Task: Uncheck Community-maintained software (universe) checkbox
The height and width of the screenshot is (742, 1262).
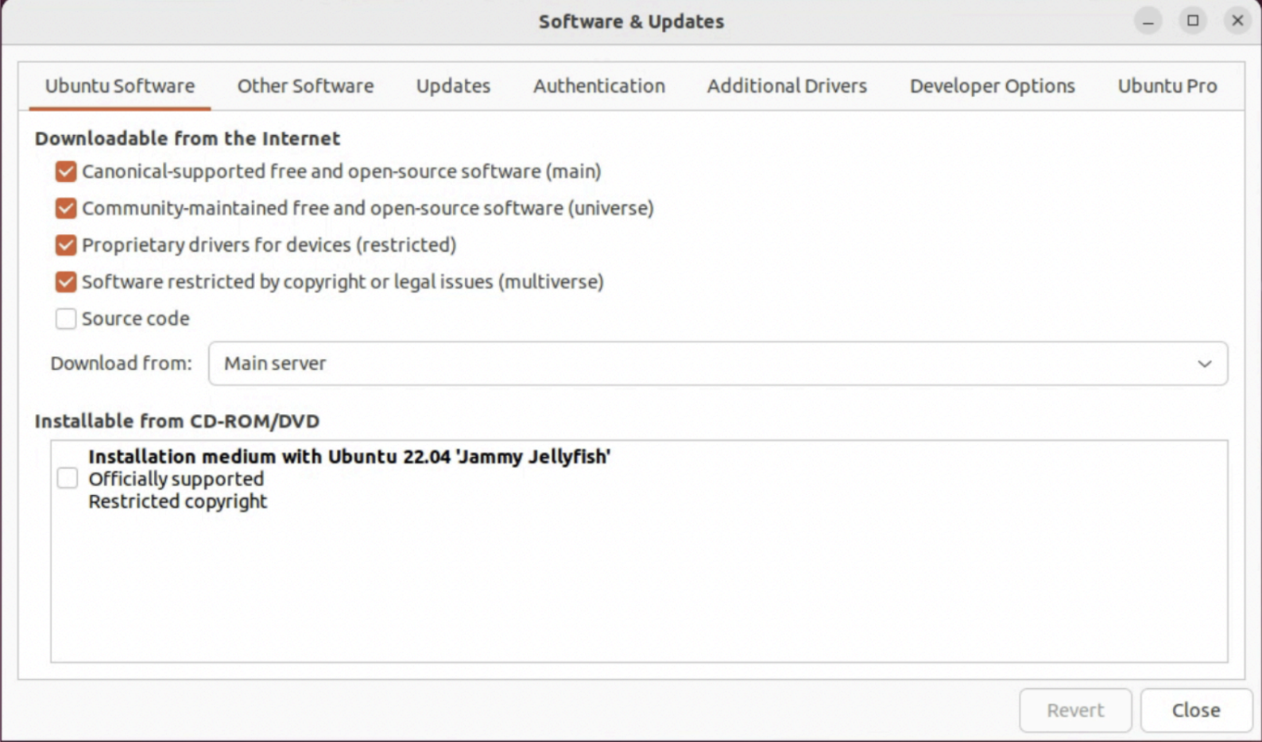Action: point(66,208)
